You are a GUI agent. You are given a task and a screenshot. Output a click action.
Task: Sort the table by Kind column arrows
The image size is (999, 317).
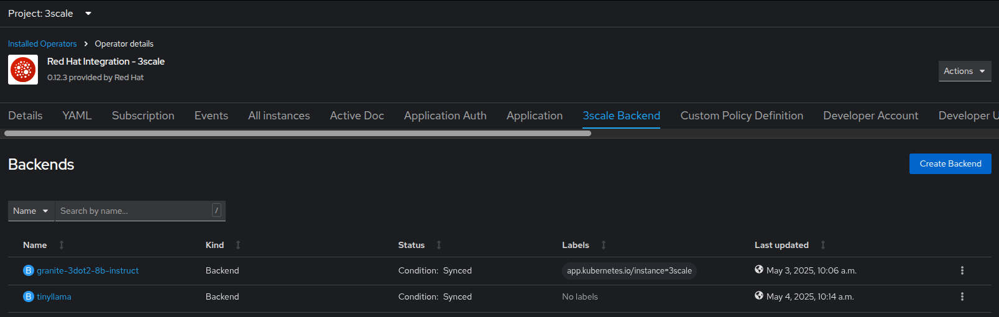click(238, 245)
